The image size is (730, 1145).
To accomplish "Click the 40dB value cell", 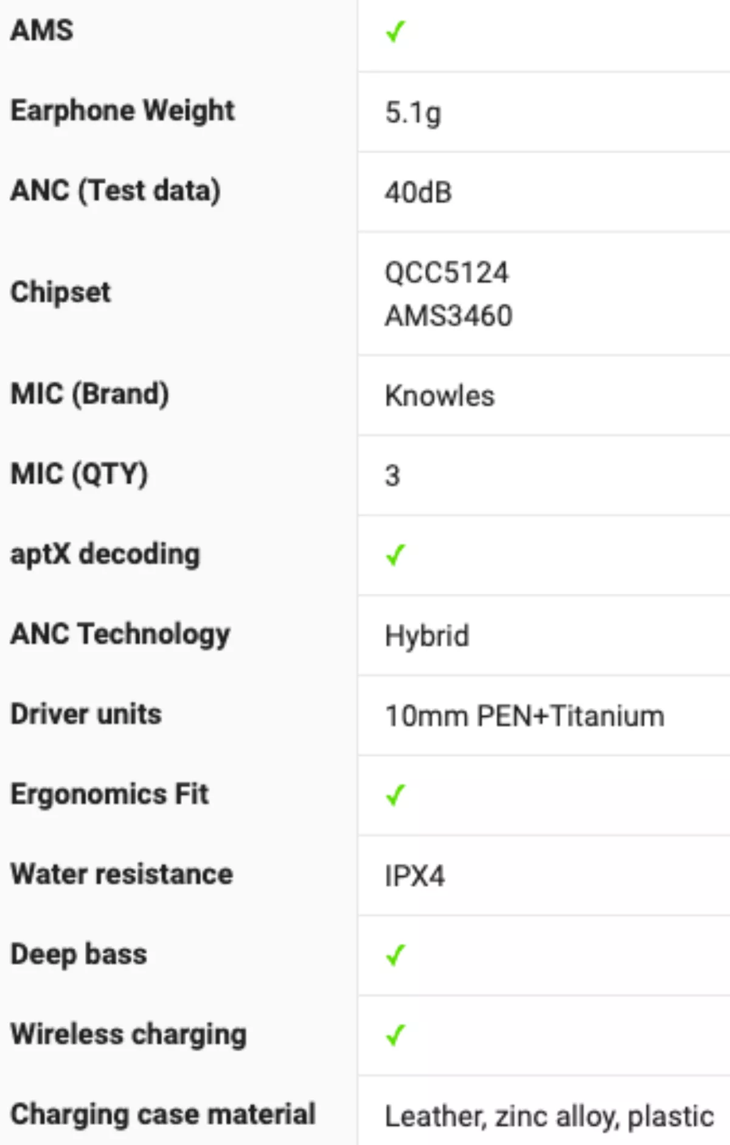I will [419, 193].
